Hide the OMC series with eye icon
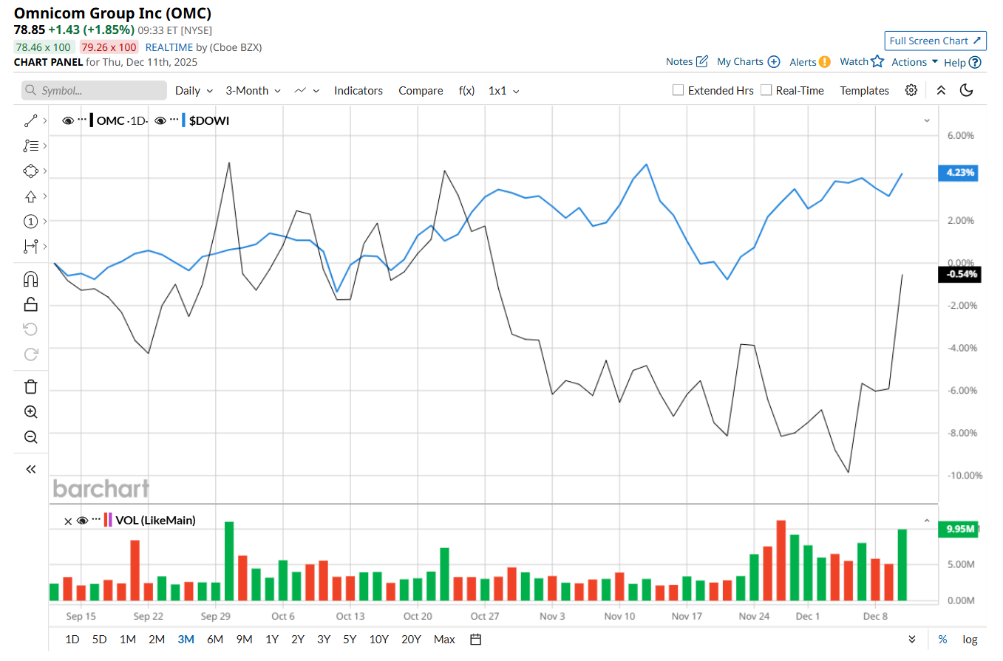The image size is (1003, 661). tap(68, 120)
